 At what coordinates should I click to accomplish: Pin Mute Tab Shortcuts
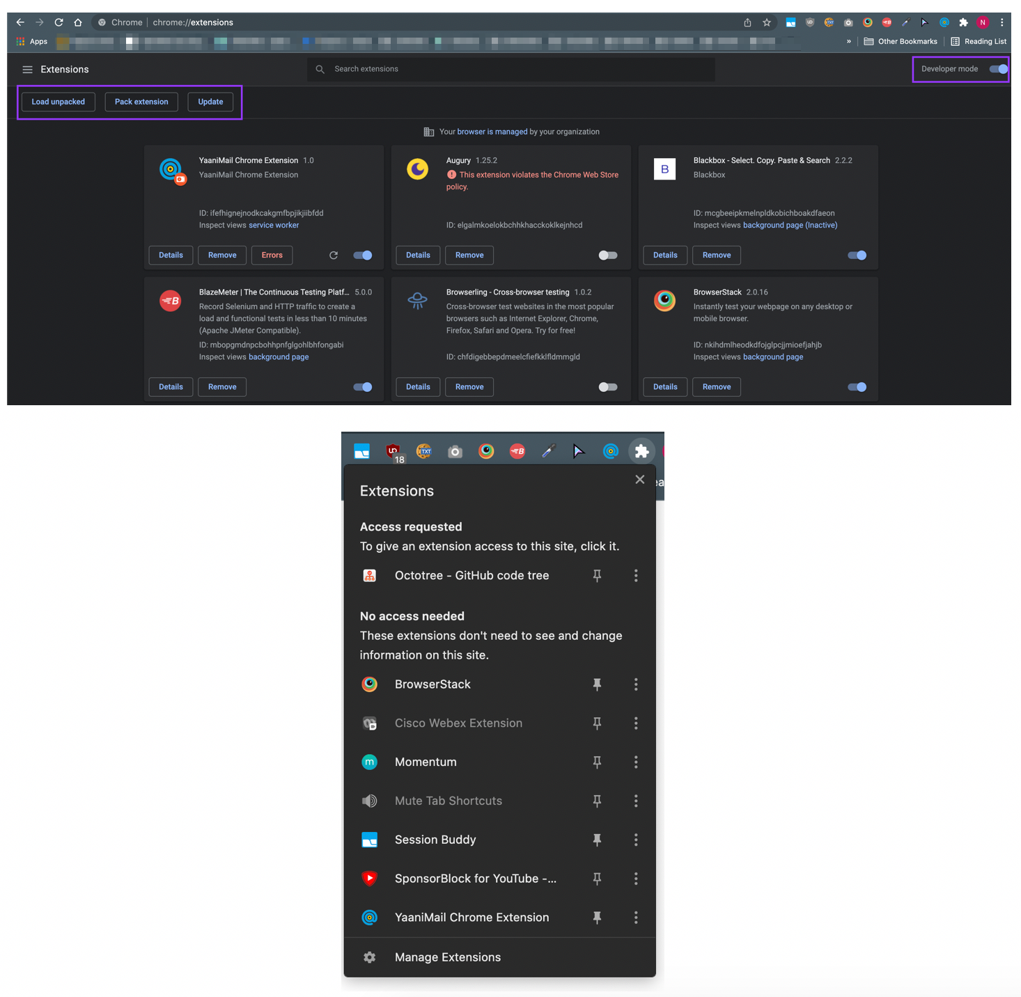click(x=597, y=801)
